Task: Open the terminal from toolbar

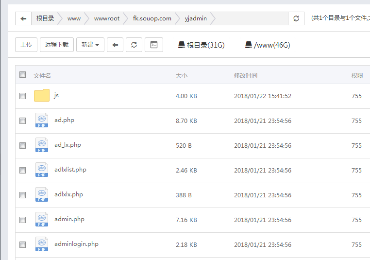Action: click(x=153, y=45)
